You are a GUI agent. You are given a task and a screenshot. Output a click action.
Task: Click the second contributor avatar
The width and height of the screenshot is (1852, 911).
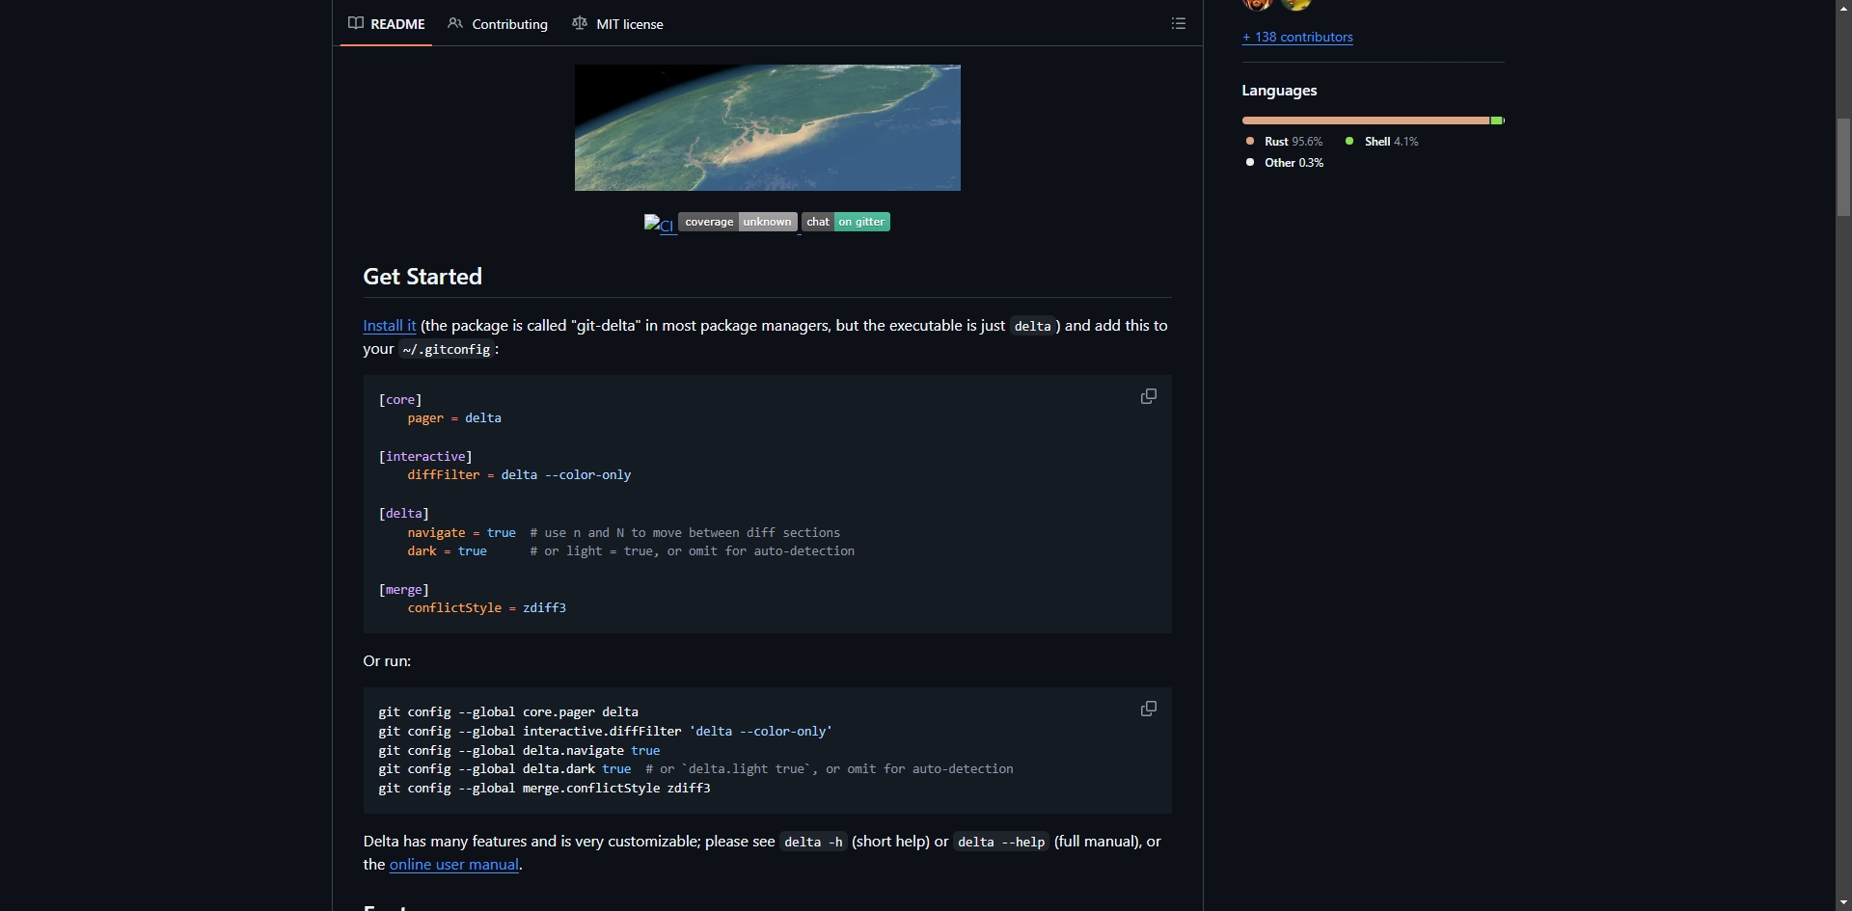pyautogui.click(x=1296, y=4)
